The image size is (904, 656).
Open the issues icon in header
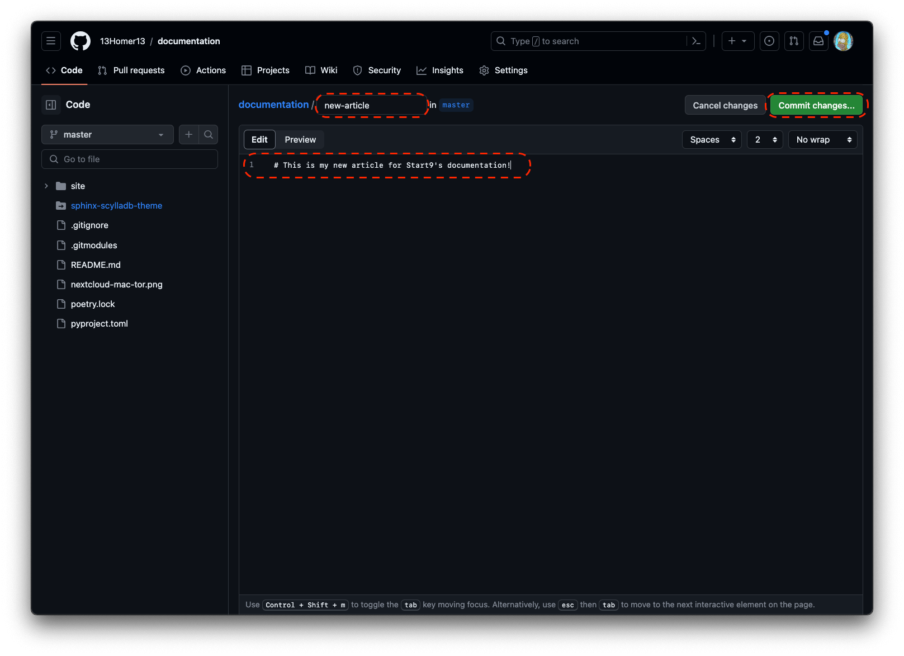[769, 41]
